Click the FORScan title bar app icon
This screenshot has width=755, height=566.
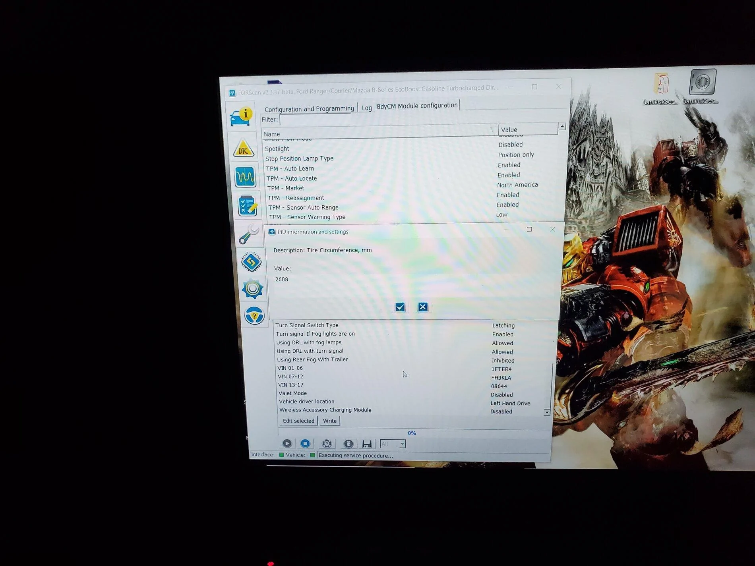pos(232,93)
